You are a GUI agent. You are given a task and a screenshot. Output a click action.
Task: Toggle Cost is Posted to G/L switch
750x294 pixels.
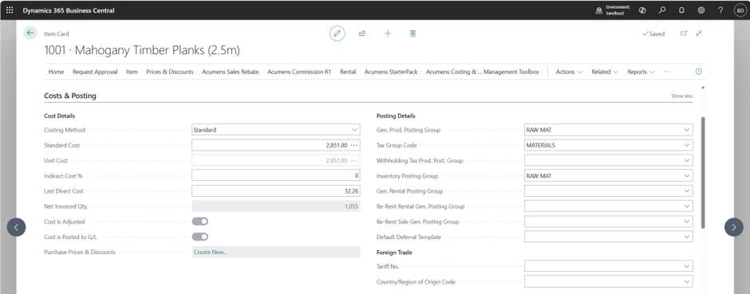tap(200, 237)
